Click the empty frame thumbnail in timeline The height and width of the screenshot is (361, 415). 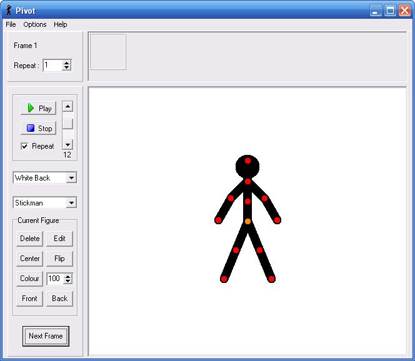coord(108,52)
